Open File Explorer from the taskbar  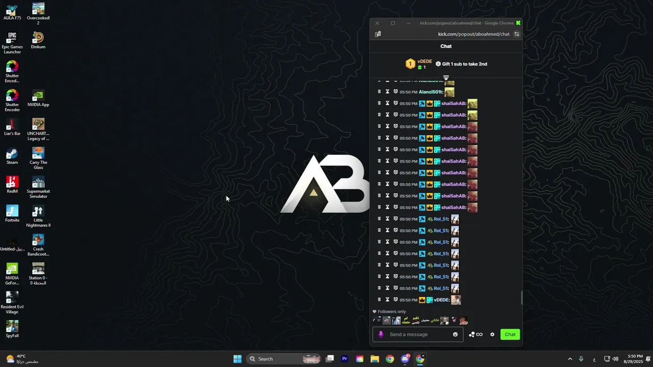click(x=374, y=359)
